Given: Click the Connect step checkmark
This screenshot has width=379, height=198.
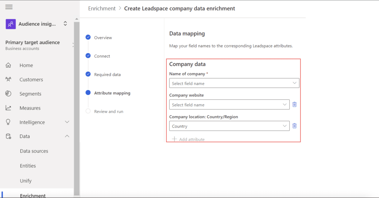Looking at the screenshot, I should tap(88, 56).
